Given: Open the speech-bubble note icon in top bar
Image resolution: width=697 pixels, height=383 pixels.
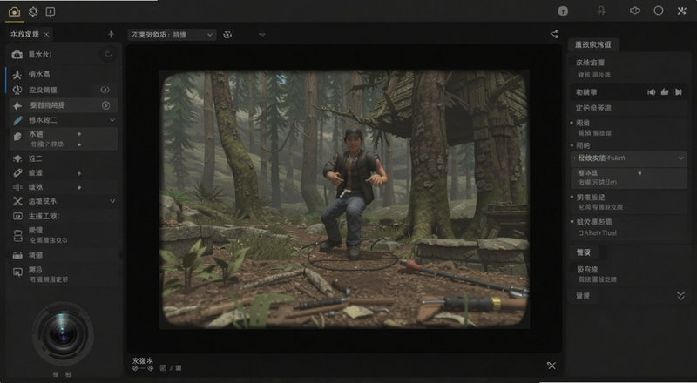Looking at the screenshot, I should (x=51, y=12).
